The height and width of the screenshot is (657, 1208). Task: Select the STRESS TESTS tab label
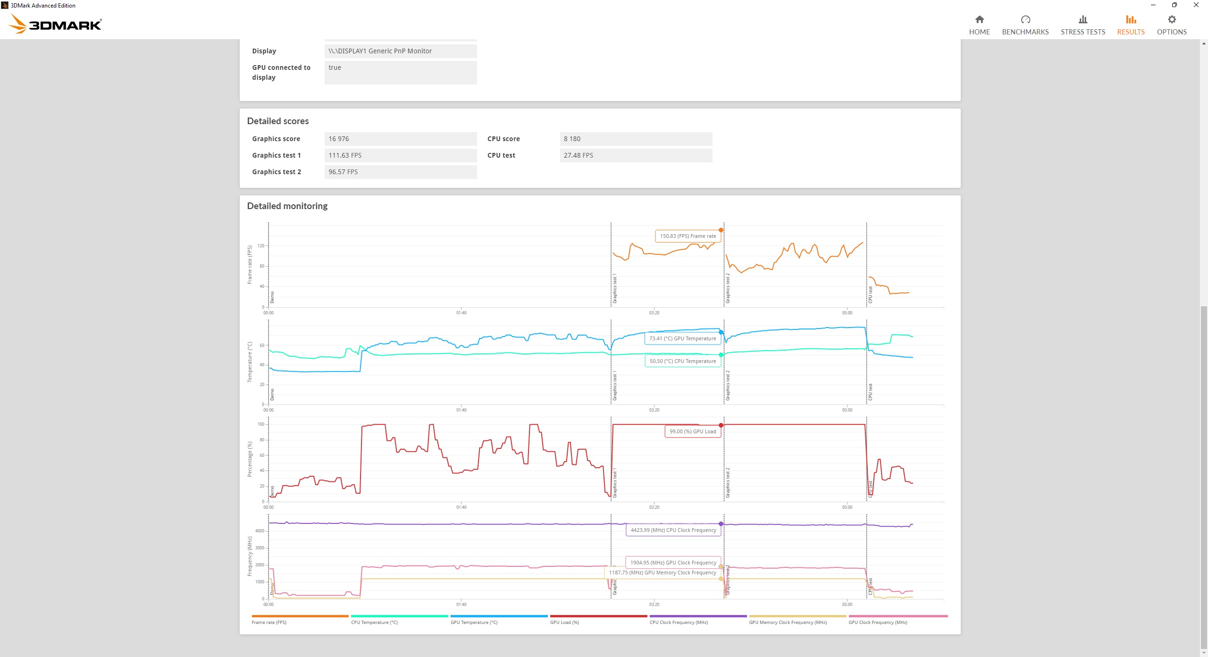pyautogui.click(x=1082, y=32)
